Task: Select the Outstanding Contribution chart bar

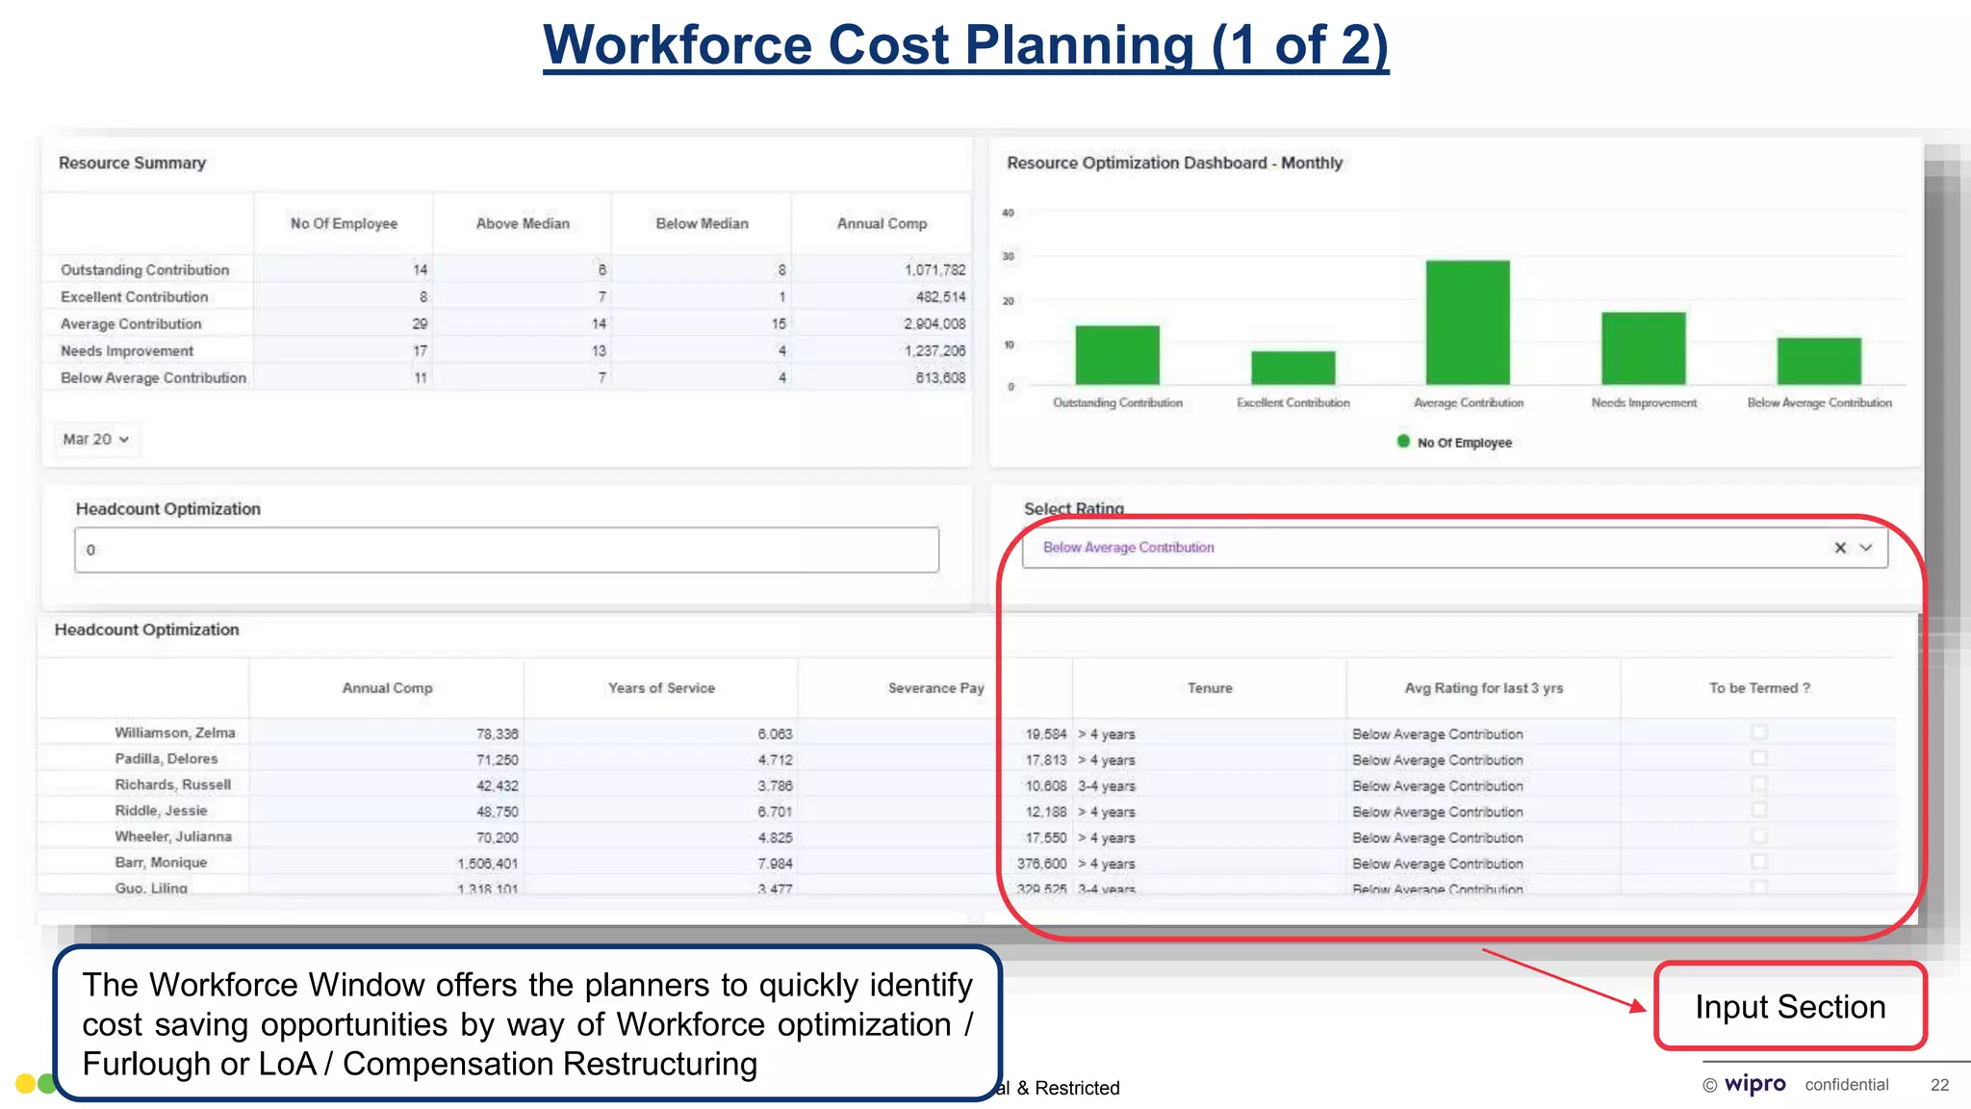Action: point(1117,355)
